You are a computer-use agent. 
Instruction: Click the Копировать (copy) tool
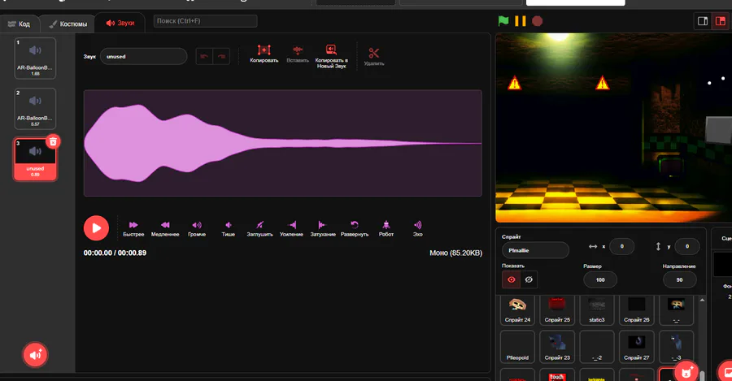point(264,54)
